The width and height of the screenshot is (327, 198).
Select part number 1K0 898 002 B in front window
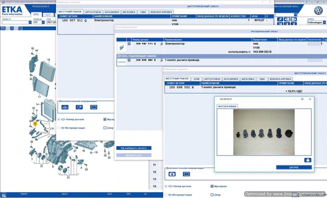(181, 87)
